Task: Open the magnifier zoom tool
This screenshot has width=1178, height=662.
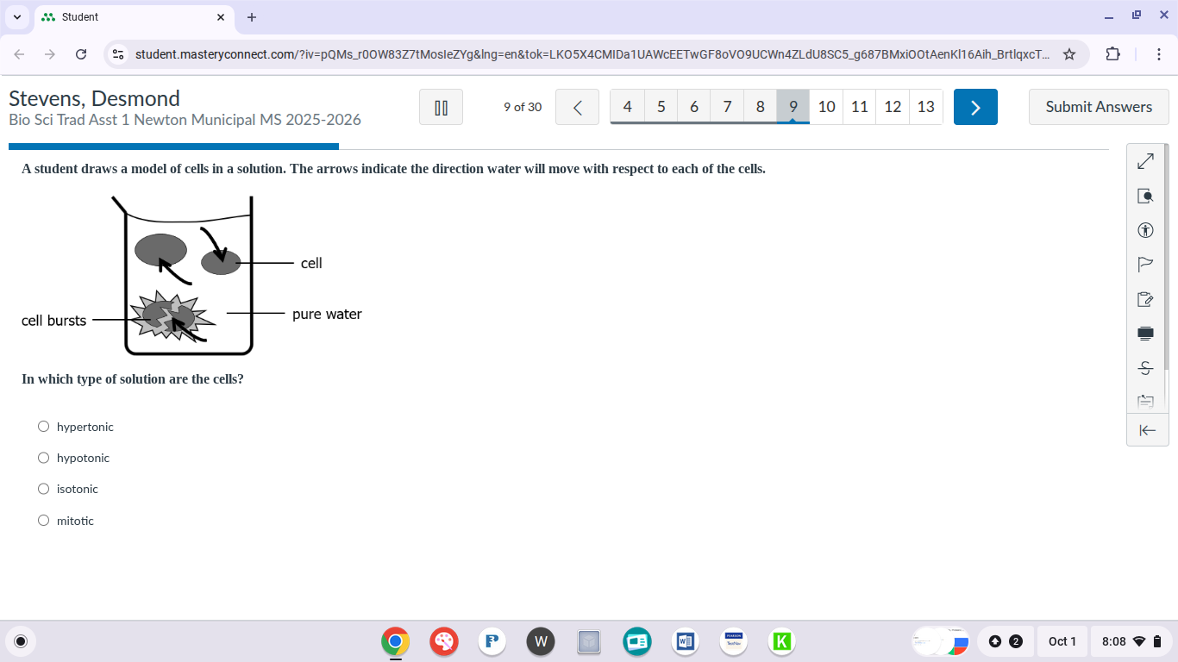Action: click(1145, 196)
